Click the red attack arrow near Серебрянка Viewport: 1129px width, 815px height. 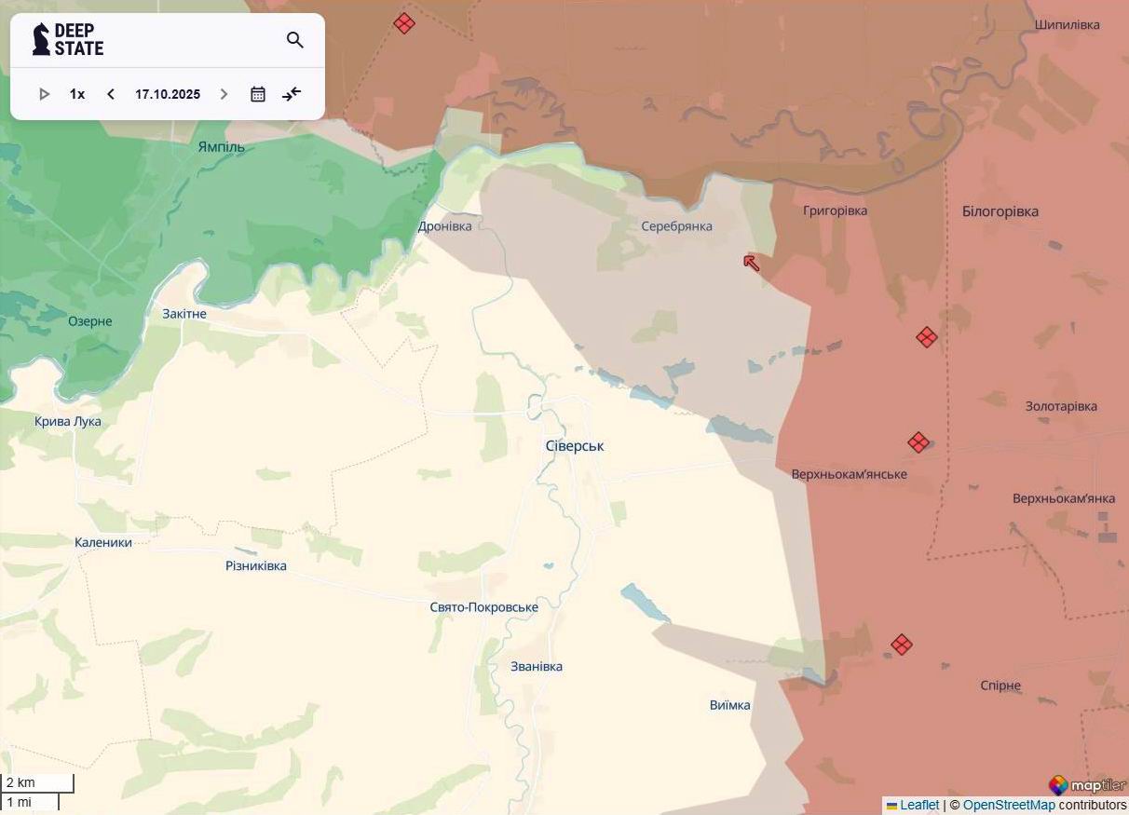point(752,264)
